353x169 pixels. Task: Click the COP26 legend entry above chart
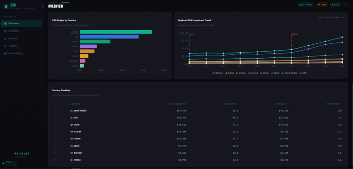pos(340,18)
